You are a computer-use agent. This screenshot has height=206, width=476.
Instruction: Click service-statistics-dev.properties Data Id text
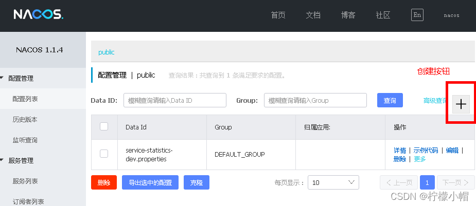point(149,155)
